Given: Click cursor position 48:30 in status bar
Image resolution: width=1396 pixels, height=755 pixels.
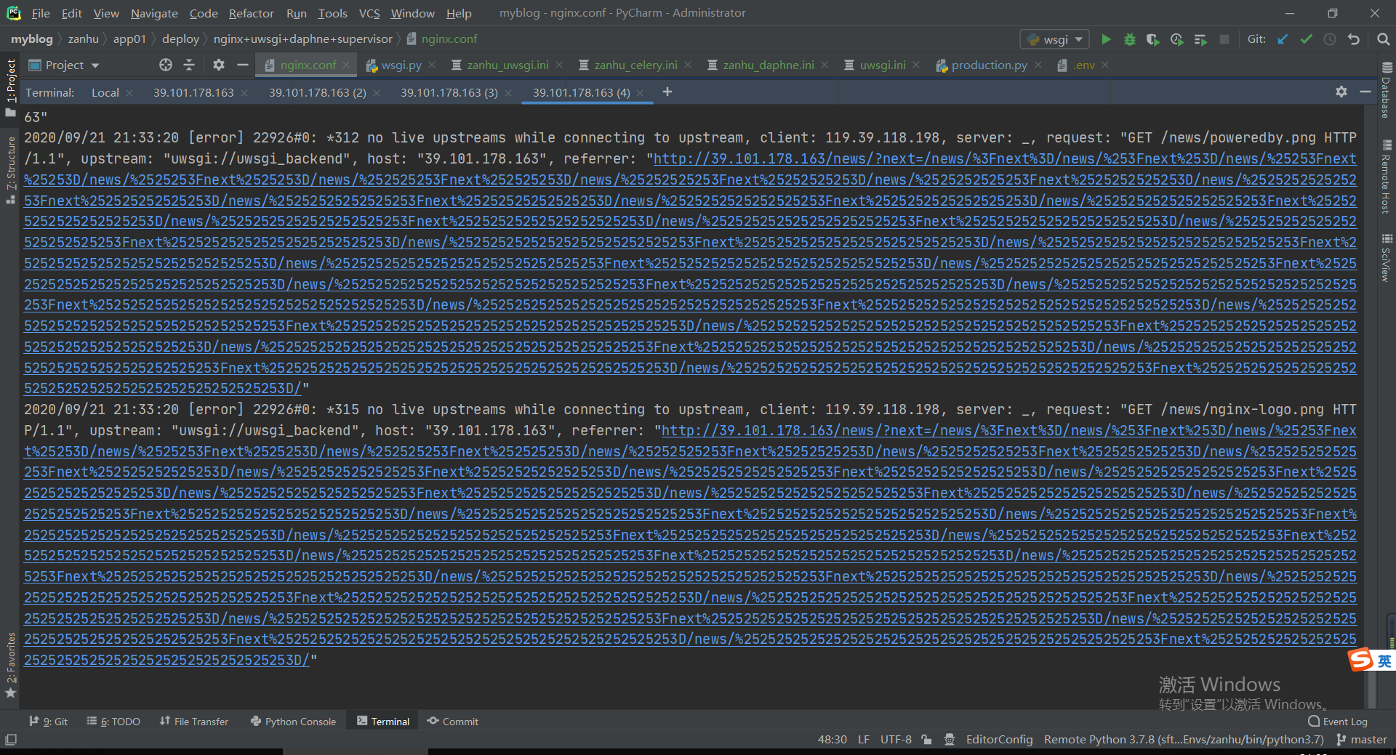Looking at the screenshot, I should [x=832, y=740].
